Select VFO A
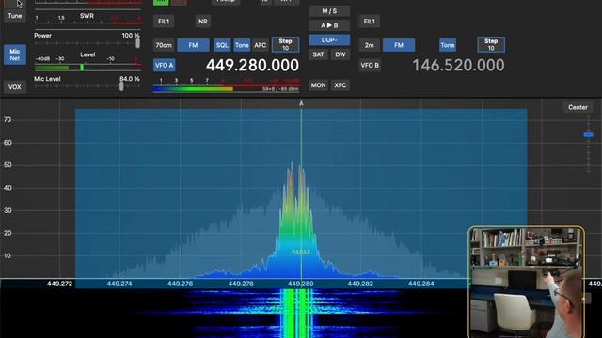 point(165,65)
